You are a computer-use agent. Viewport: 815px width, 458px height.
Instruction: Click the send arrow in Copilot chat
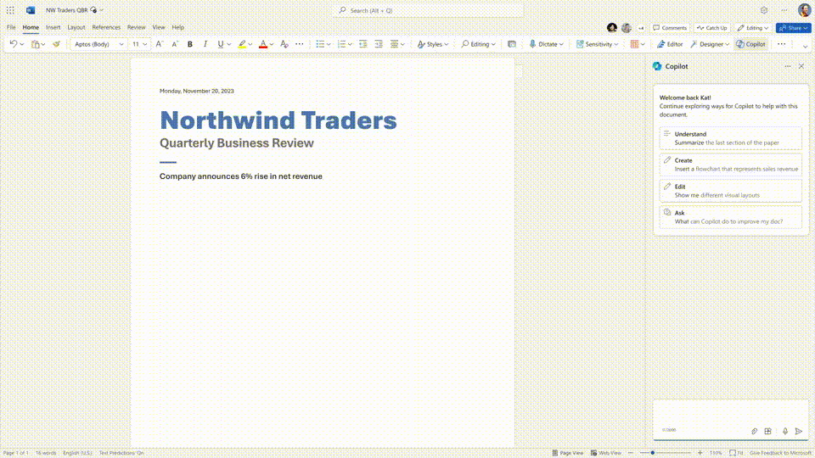[799, 431]
